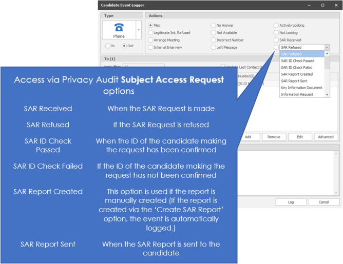343x264 pixels.
Task: Choose the Misc action radio button
Action: 150,25
